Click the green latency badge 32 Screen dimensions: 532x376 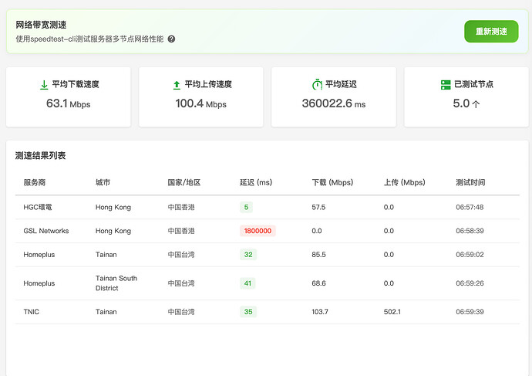pos(248,255)
